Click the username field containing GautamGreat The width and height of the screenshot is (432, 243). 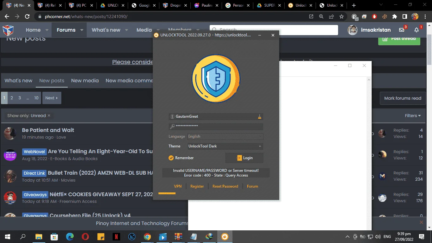216,116
